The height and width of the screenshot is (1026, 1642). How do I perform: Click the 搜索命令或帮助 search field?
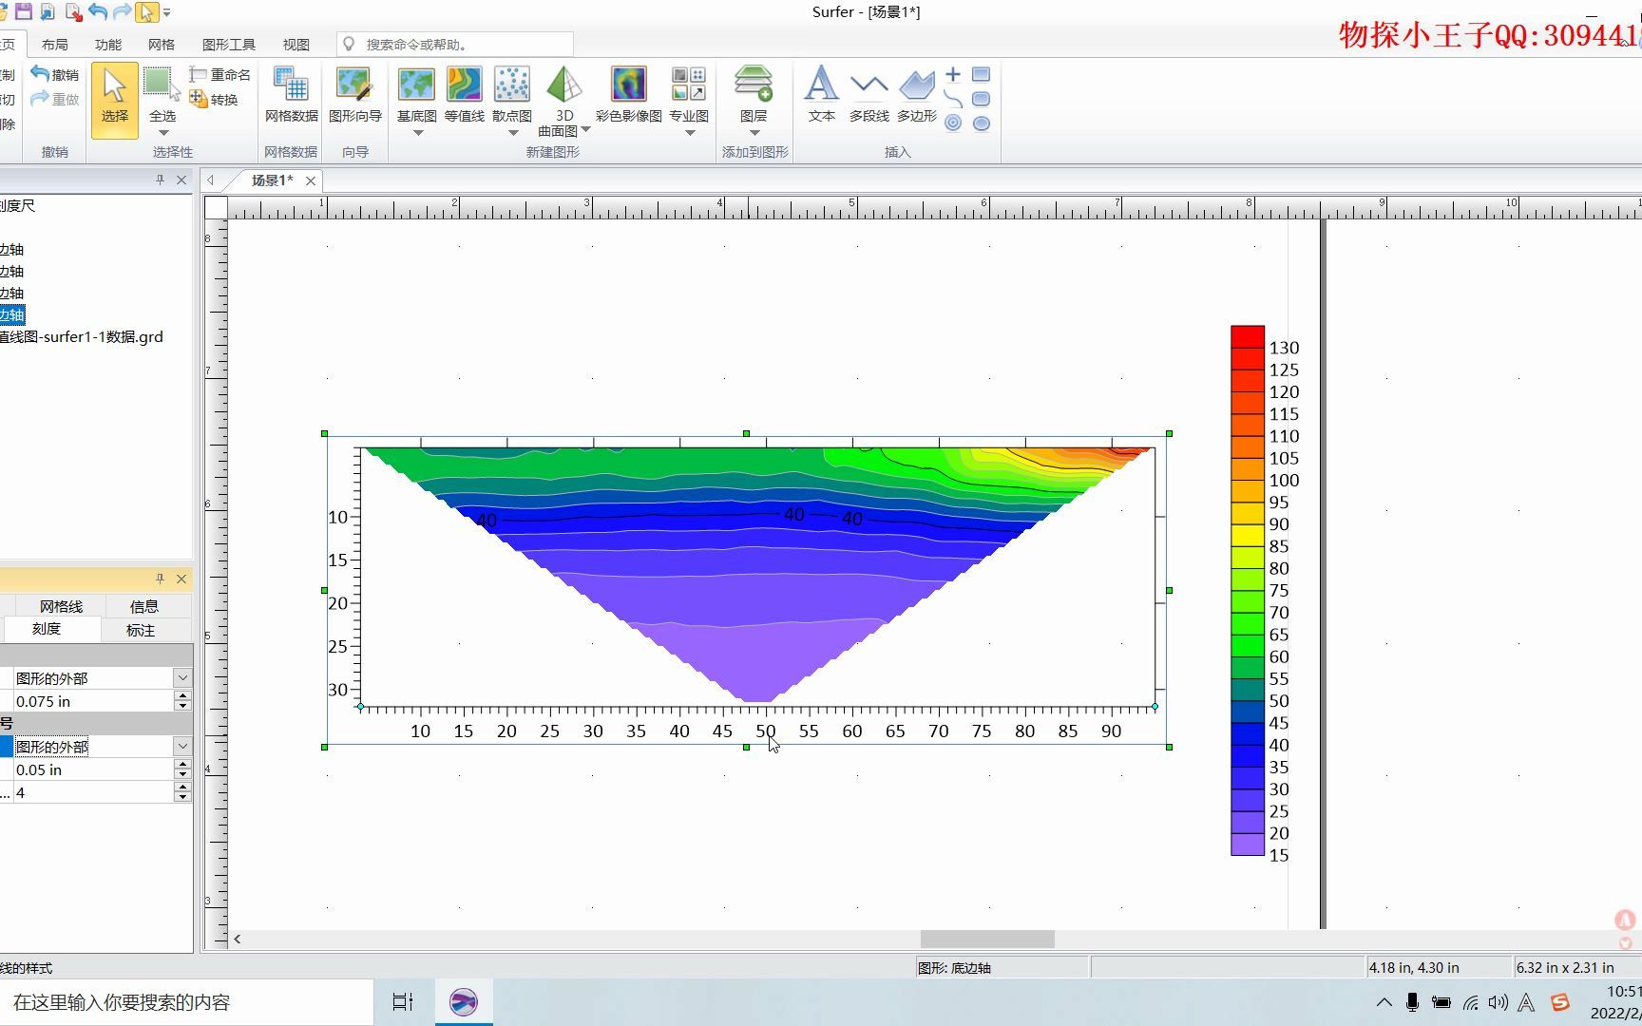455,45
